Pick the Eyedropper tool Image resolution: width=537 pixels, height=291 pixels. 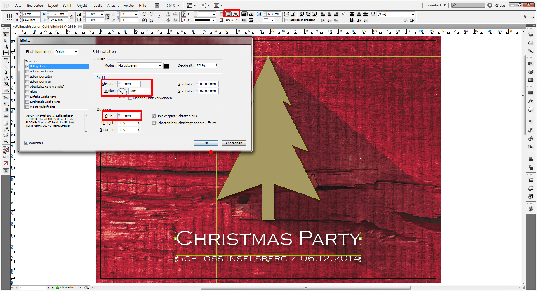tap(6, 129)
